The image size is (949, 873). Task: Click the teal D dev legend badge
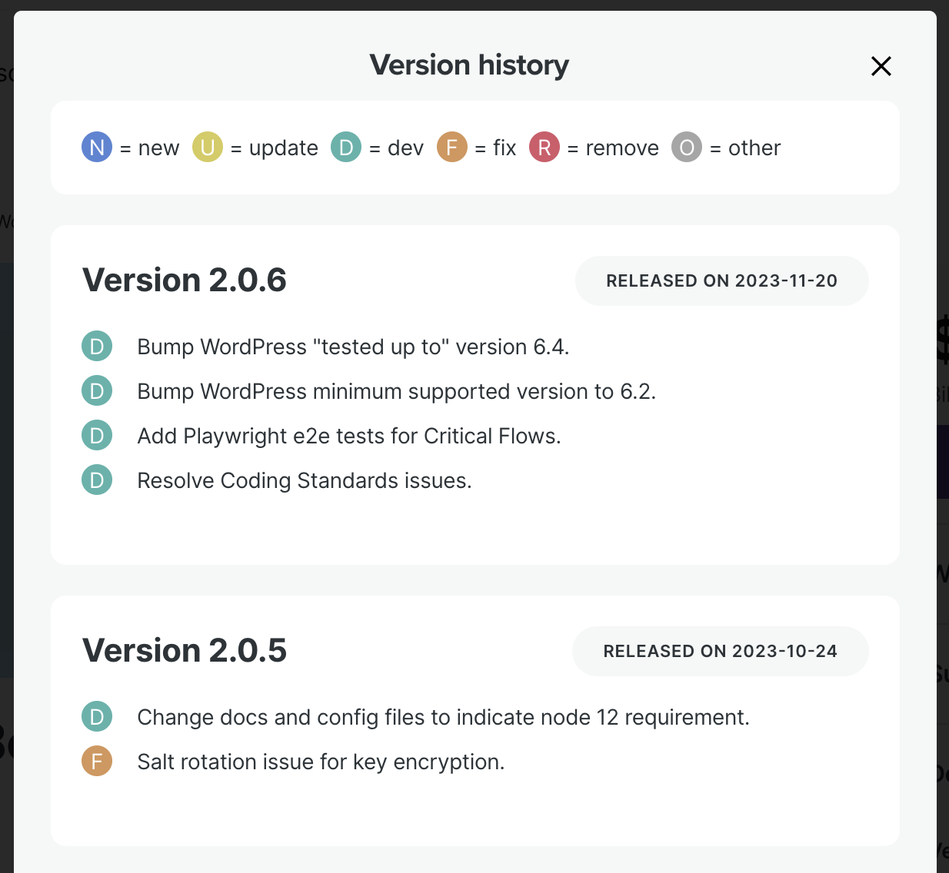point(346,147)
